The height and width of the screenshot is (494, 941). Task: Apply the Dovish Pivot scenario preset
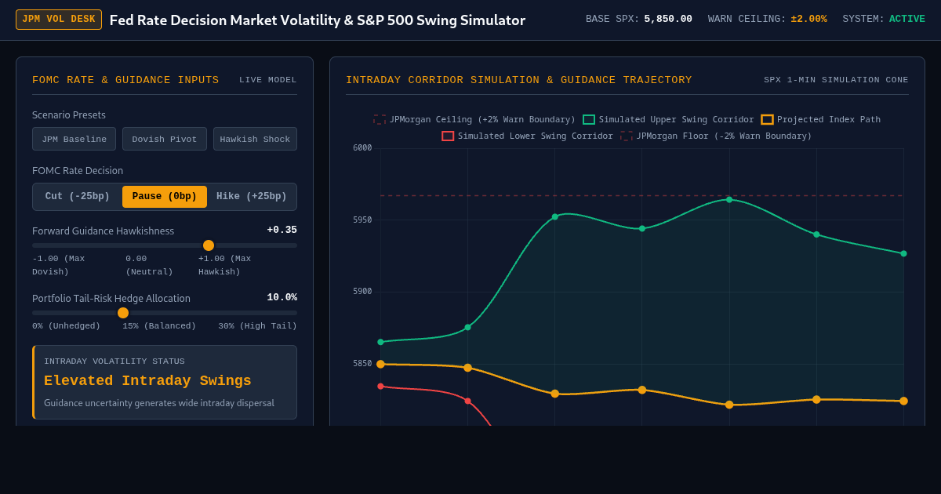coord(165,139)
